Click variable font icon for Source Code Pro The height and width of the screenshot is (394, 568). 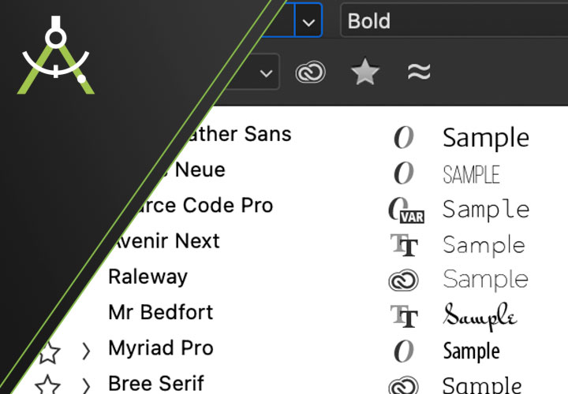406,210
